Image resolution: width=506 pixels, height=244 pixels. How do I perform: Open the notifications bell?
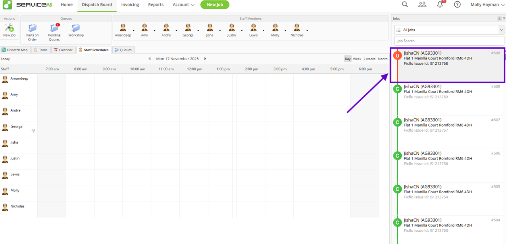pos(440,4)
